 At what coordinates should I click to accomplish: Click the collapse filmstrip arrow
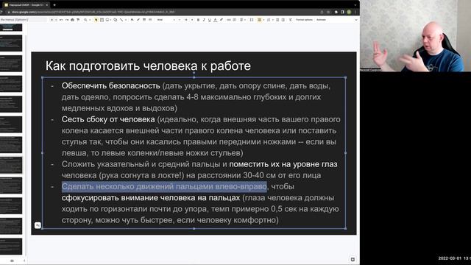coord(24,261)
